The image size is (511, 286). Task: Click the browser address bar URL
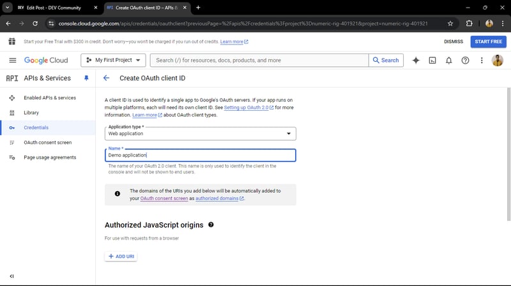pyautogui.click(x=243, y=24)
